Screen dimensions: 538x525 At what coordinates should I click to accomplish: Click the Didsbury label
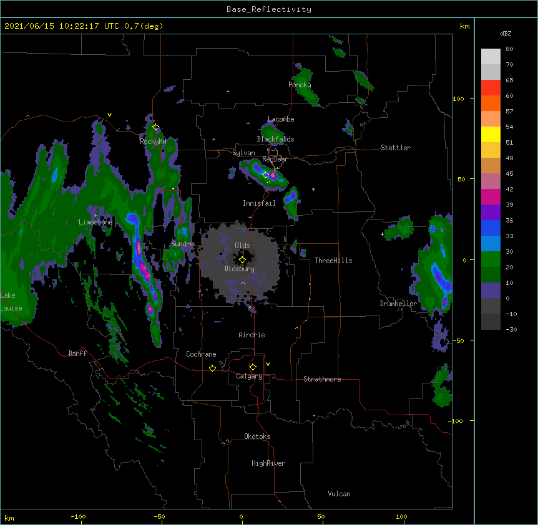click(x=240, y=269)
